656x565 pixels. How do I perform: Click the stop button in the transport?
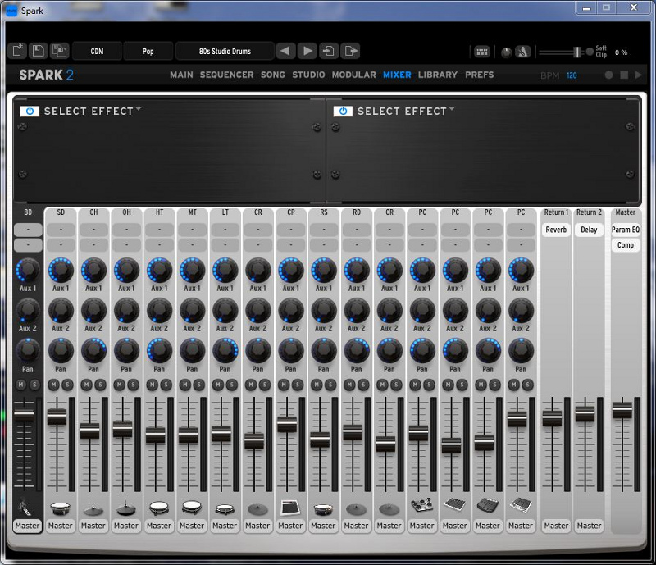[x=624, y=75]
